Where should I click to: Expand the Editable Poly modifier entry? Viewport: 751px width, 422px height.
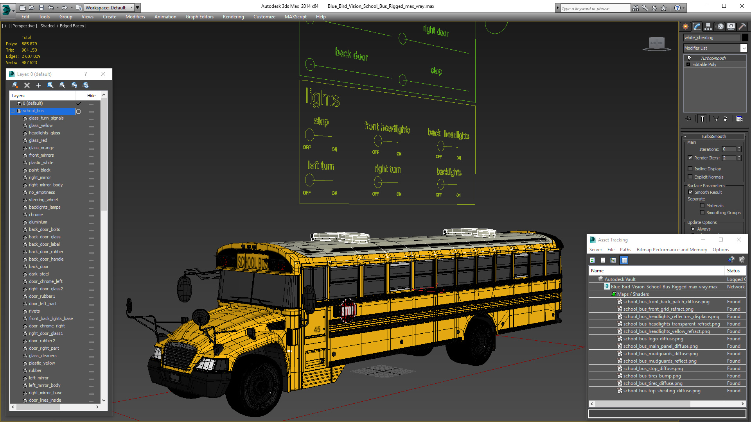(688, 64)
